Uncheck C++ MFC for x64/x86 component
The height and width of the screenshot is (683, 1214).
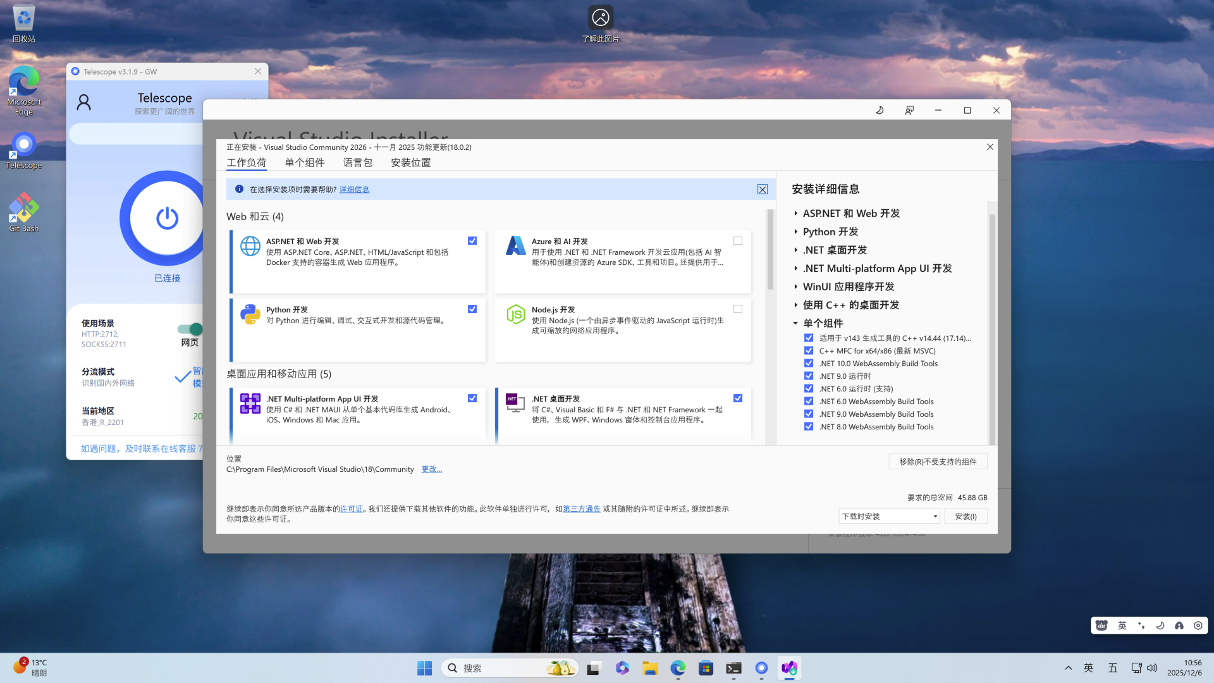pyautogui.click(x=809, y=351)
